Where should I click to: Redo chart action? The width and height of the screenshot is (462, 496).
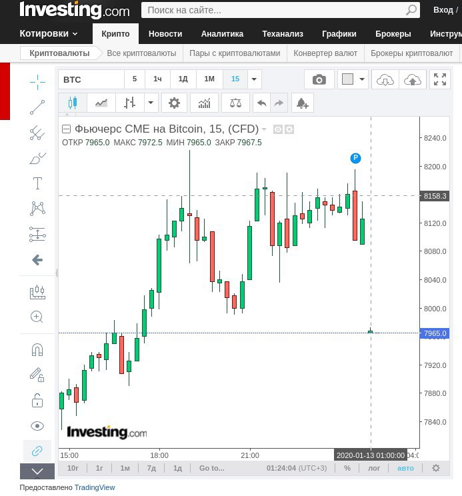[279, 103]
